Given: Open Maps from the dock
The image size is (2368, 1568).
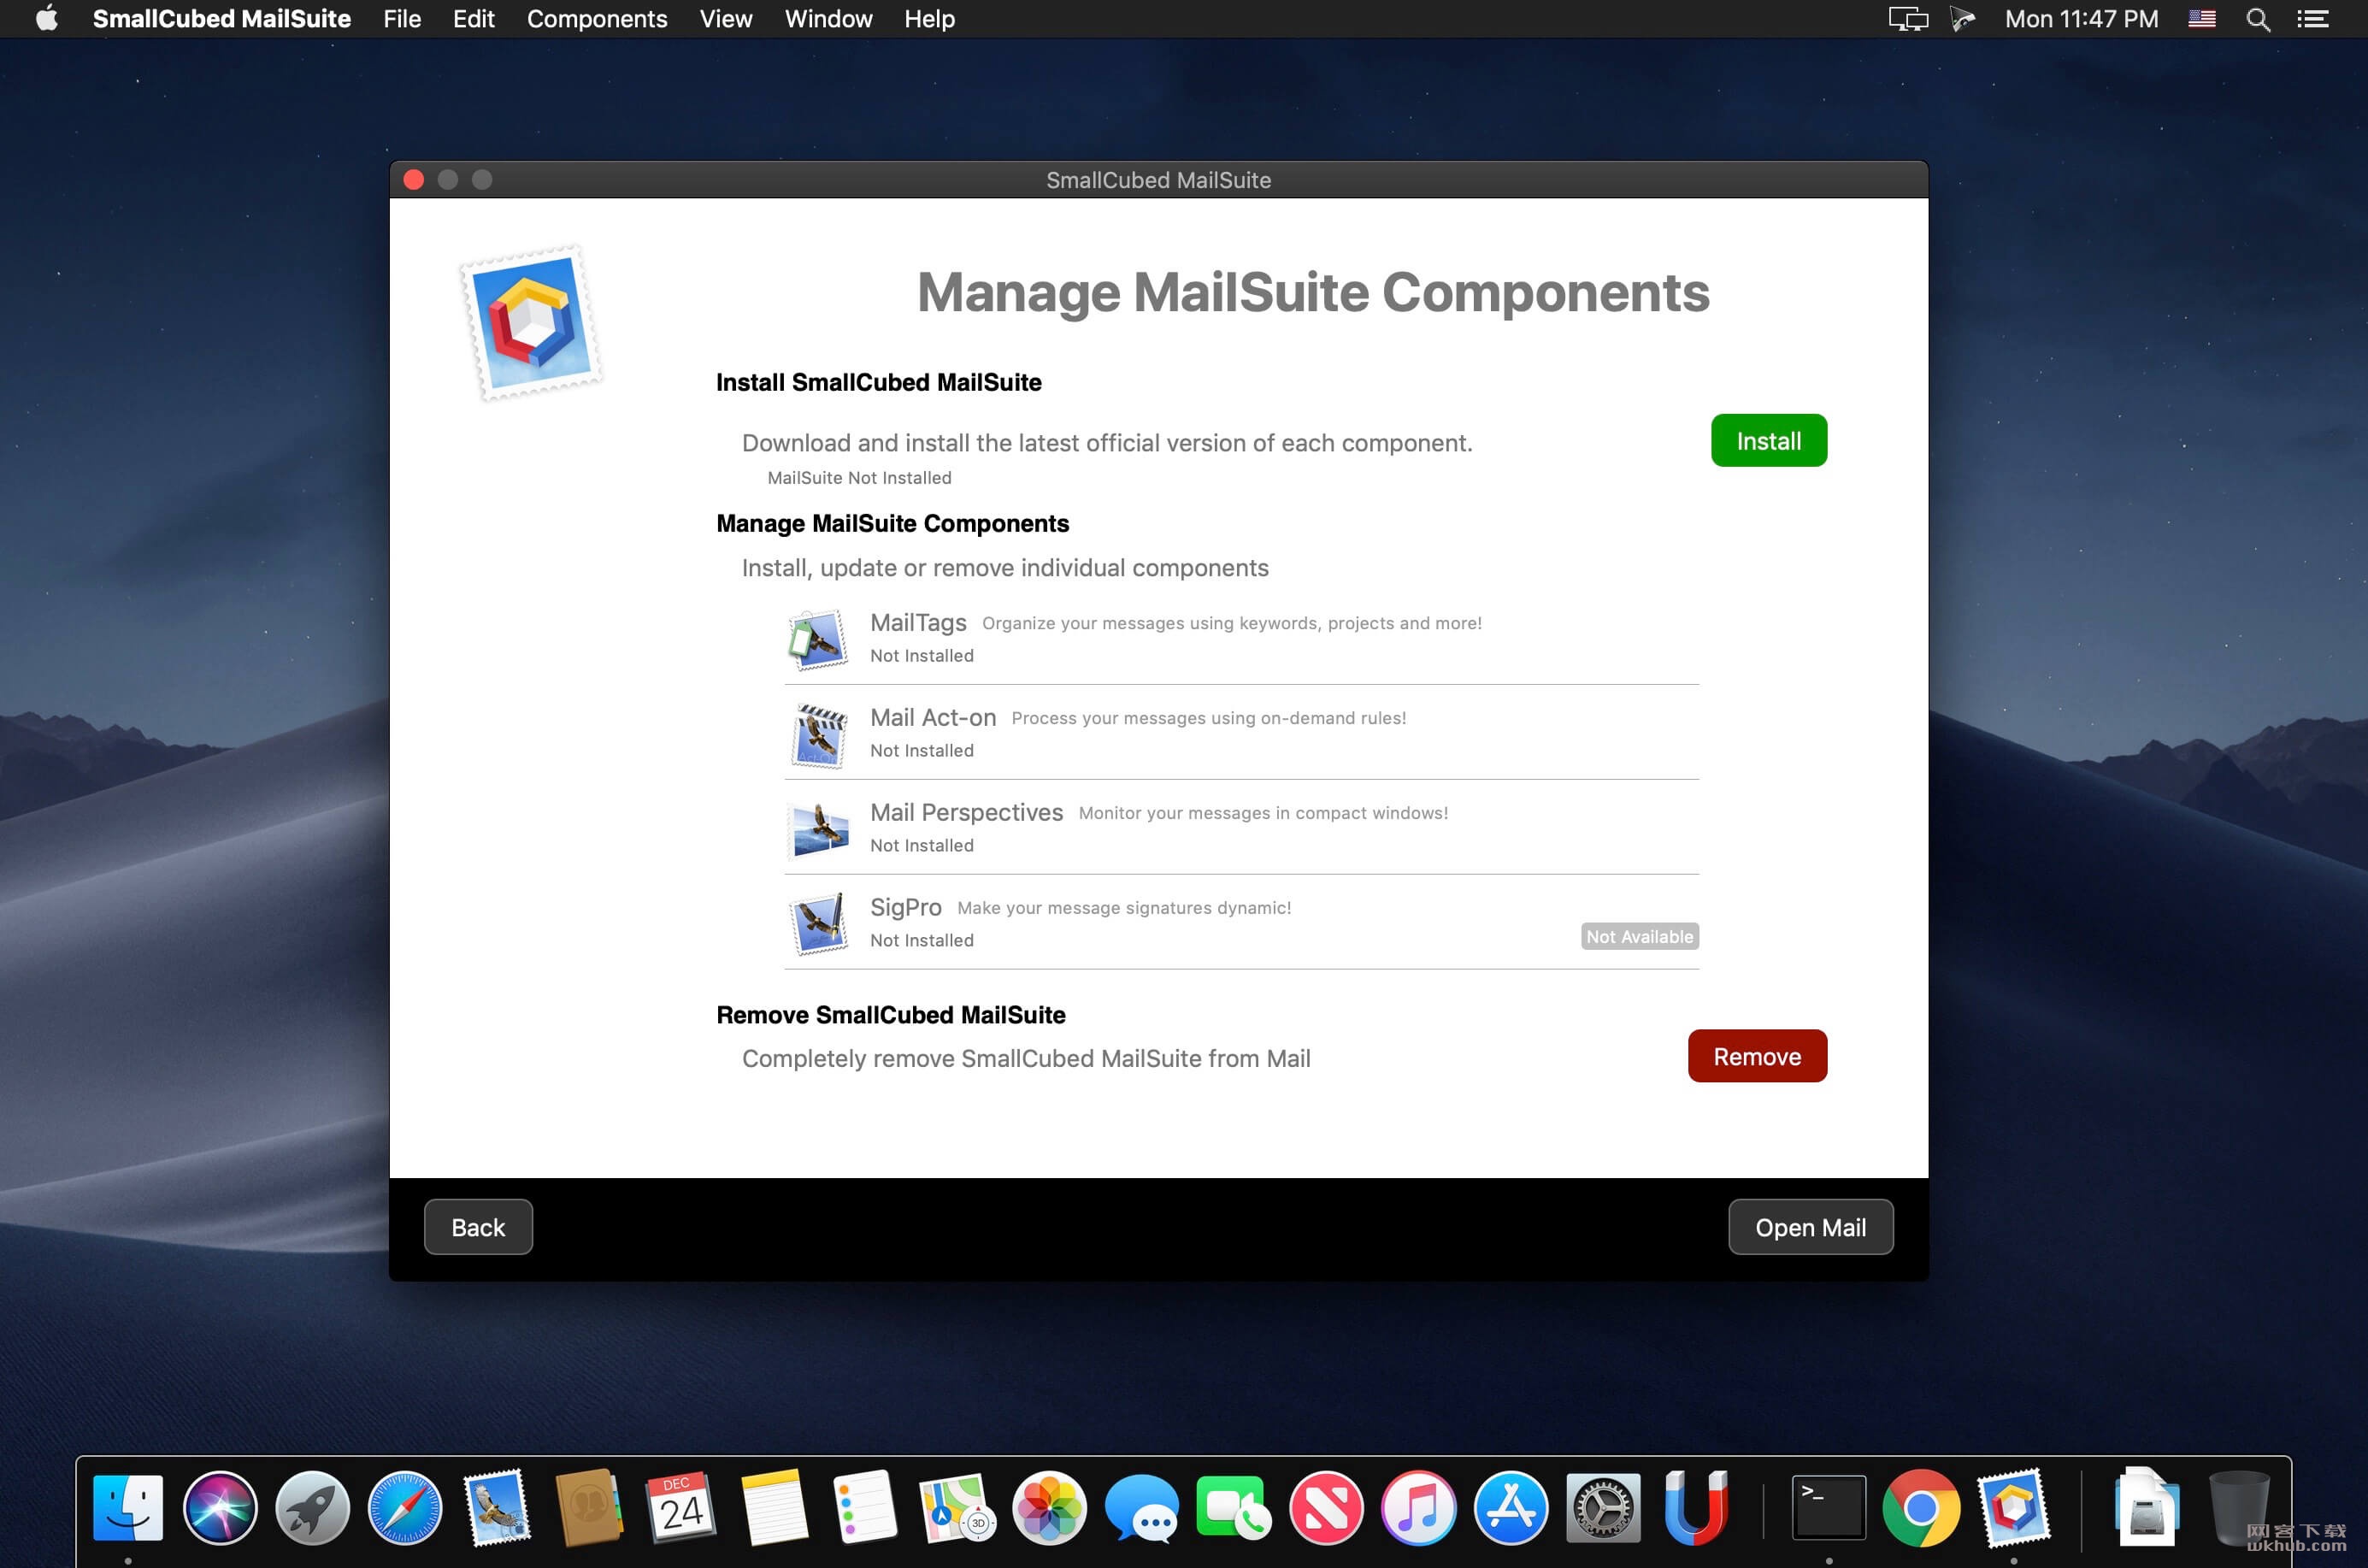Looking at the screenshot, I should [x=957, y=1507].
